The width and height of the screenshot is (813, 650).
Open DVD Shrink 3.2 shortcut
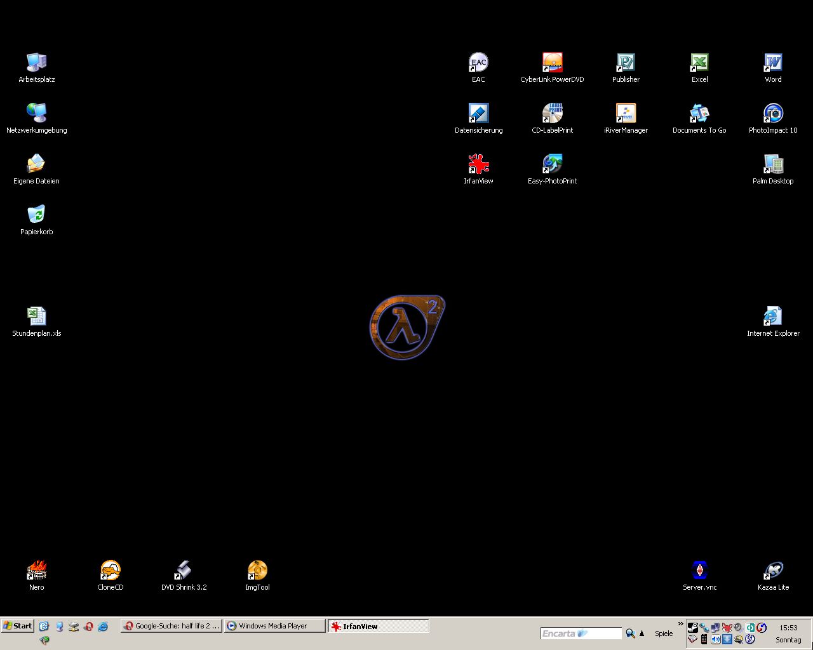[184, 571]
